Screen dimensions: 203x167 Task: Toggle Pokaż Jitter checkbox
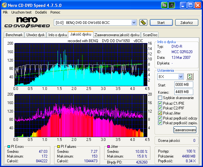point(160,113)
